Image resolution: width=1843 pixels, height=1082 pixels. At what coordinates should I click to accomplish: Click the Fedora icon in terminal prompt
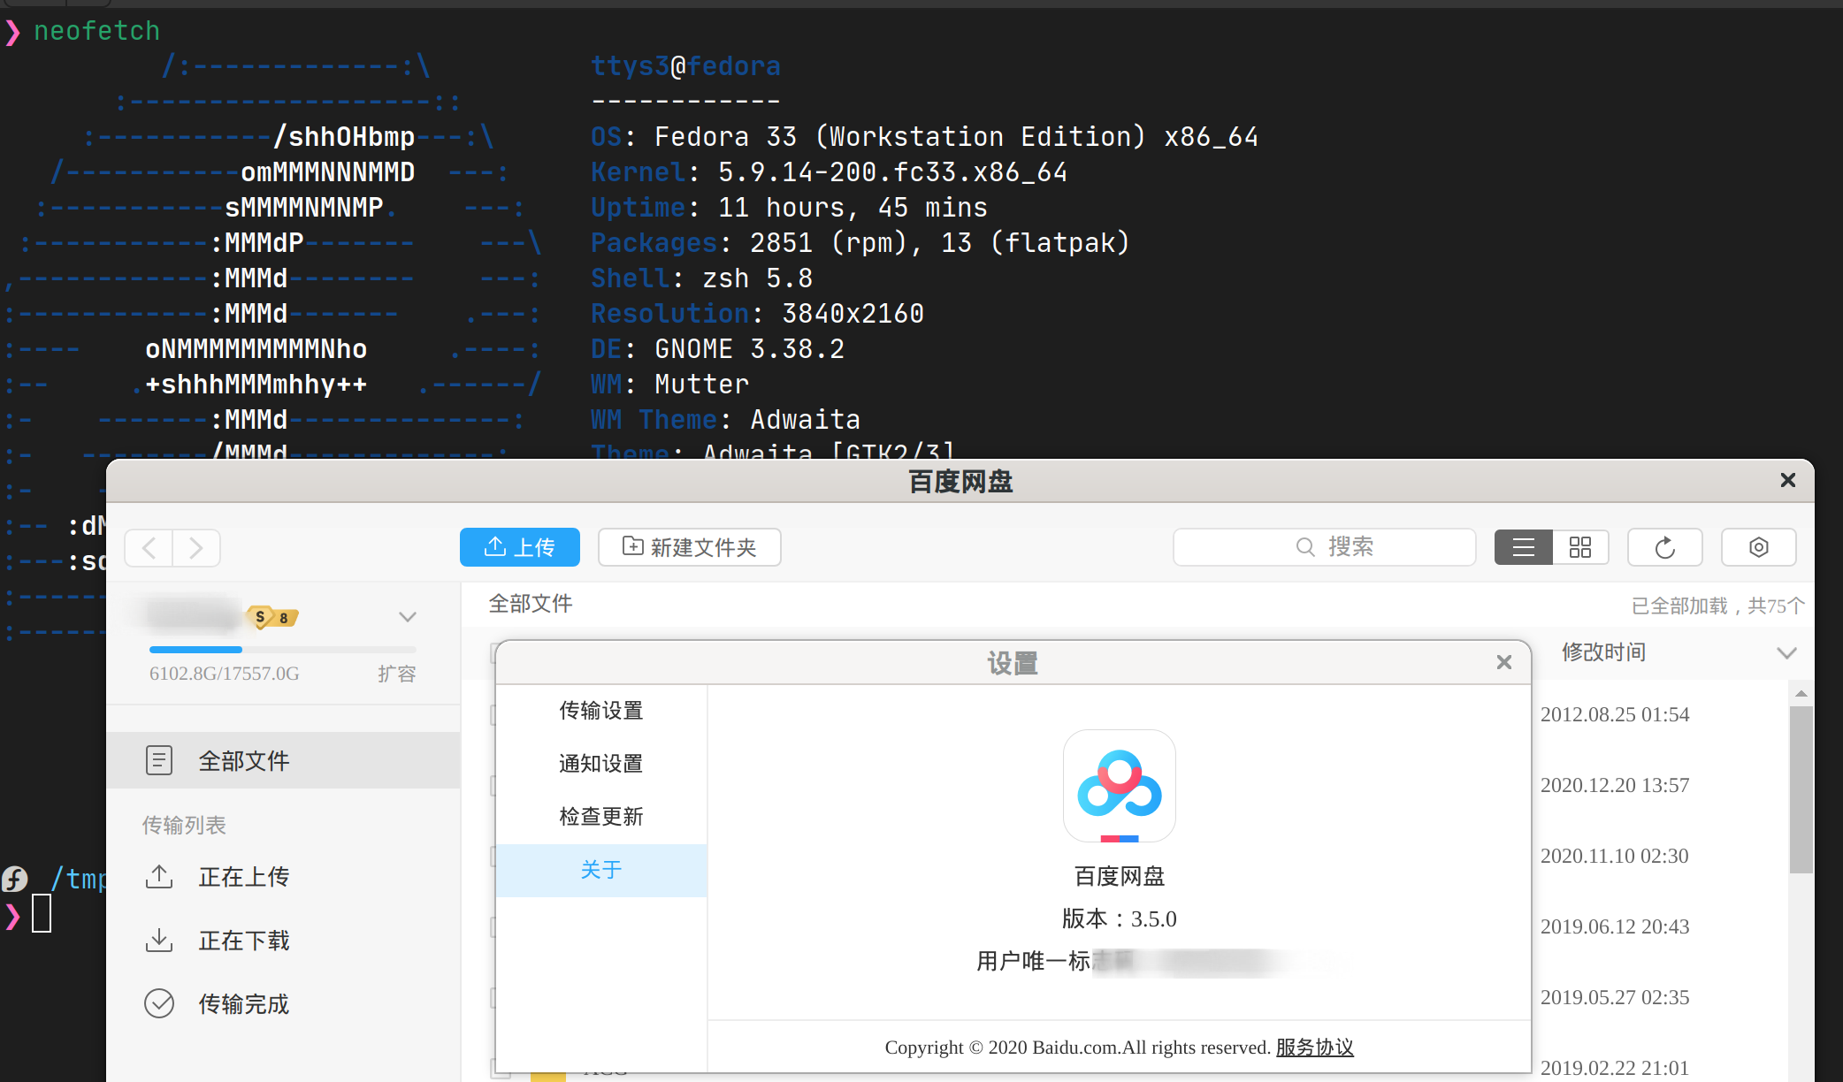coord(15,879)
